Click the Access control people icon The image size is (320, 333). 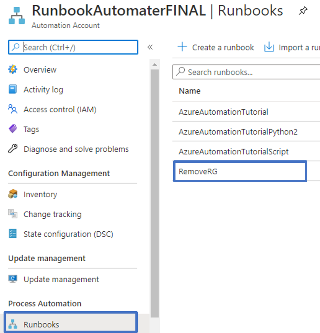[13, 109]
